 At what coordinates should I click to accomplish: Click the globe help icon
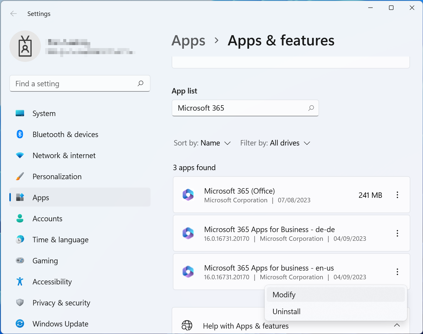[187, 325]
